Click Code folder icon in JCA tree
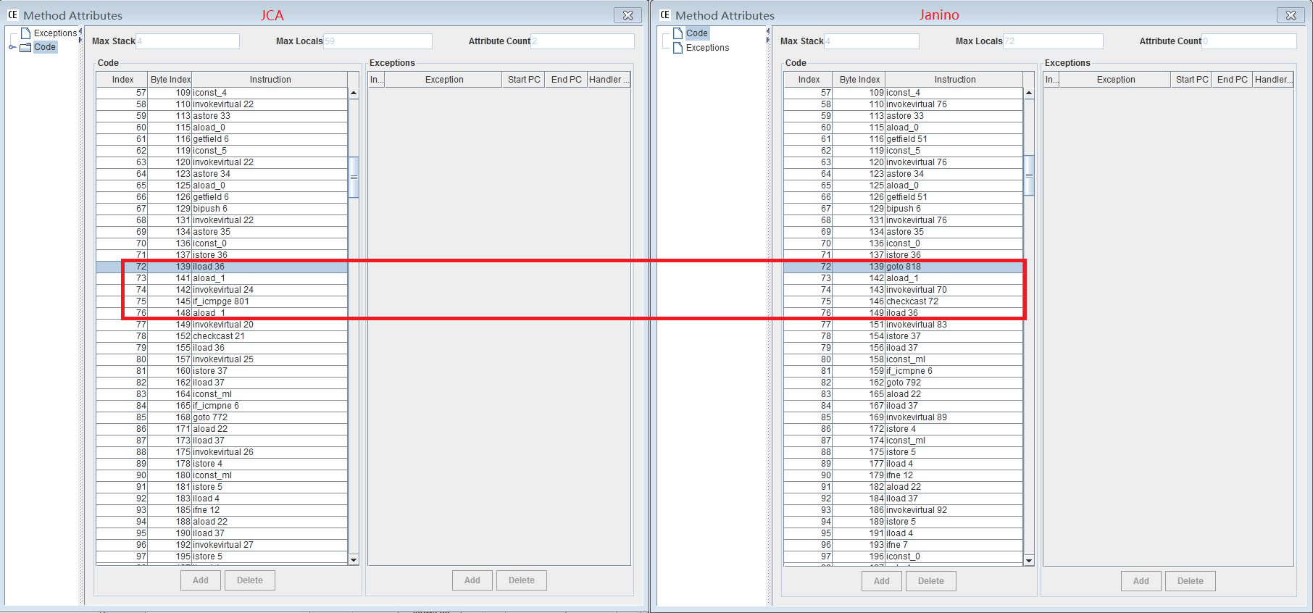 pos(25,47)
